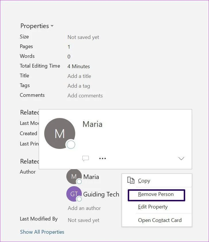Click the Add a tag field
The image size is (209, 242).
click(x=79, y=86)
